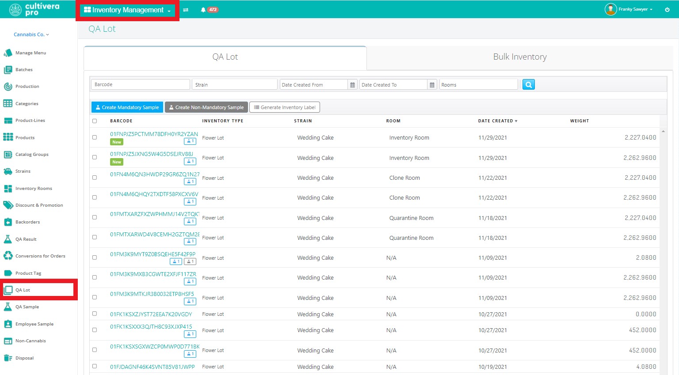Click the Create Mandatory Sample button
This screenshot has height=375, width=679.
click(127, 107)
